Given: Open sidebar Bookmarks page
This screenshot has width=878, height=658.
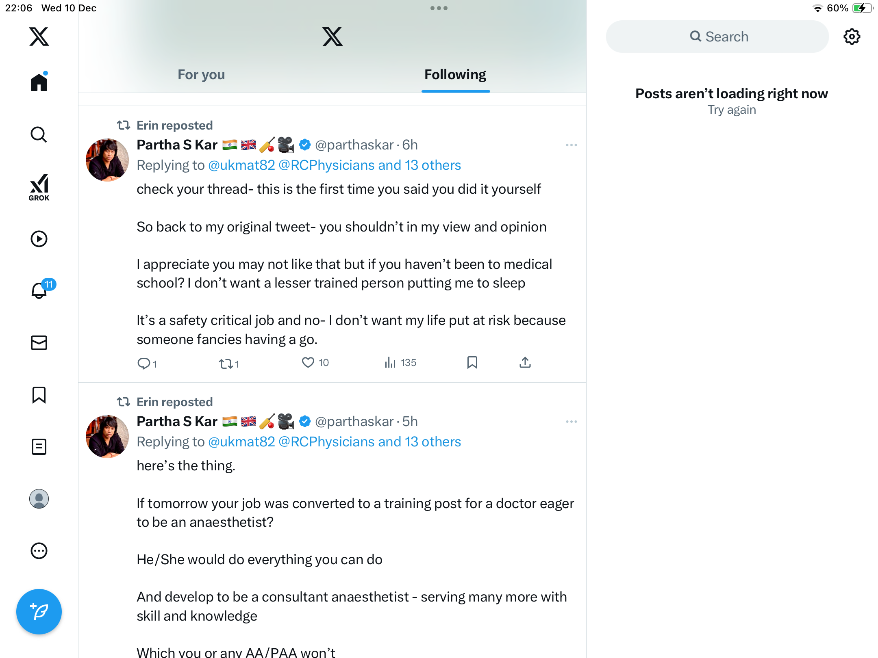Looking at the screenshot, I should [39, 395].
